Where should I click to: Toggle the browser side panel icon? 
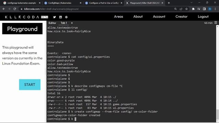pyautogui.click(x=204, y=9)
